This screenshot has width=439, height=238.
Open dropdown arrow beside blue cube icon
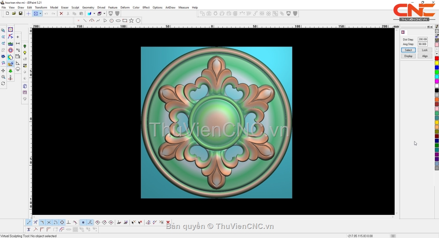(94, 14)
